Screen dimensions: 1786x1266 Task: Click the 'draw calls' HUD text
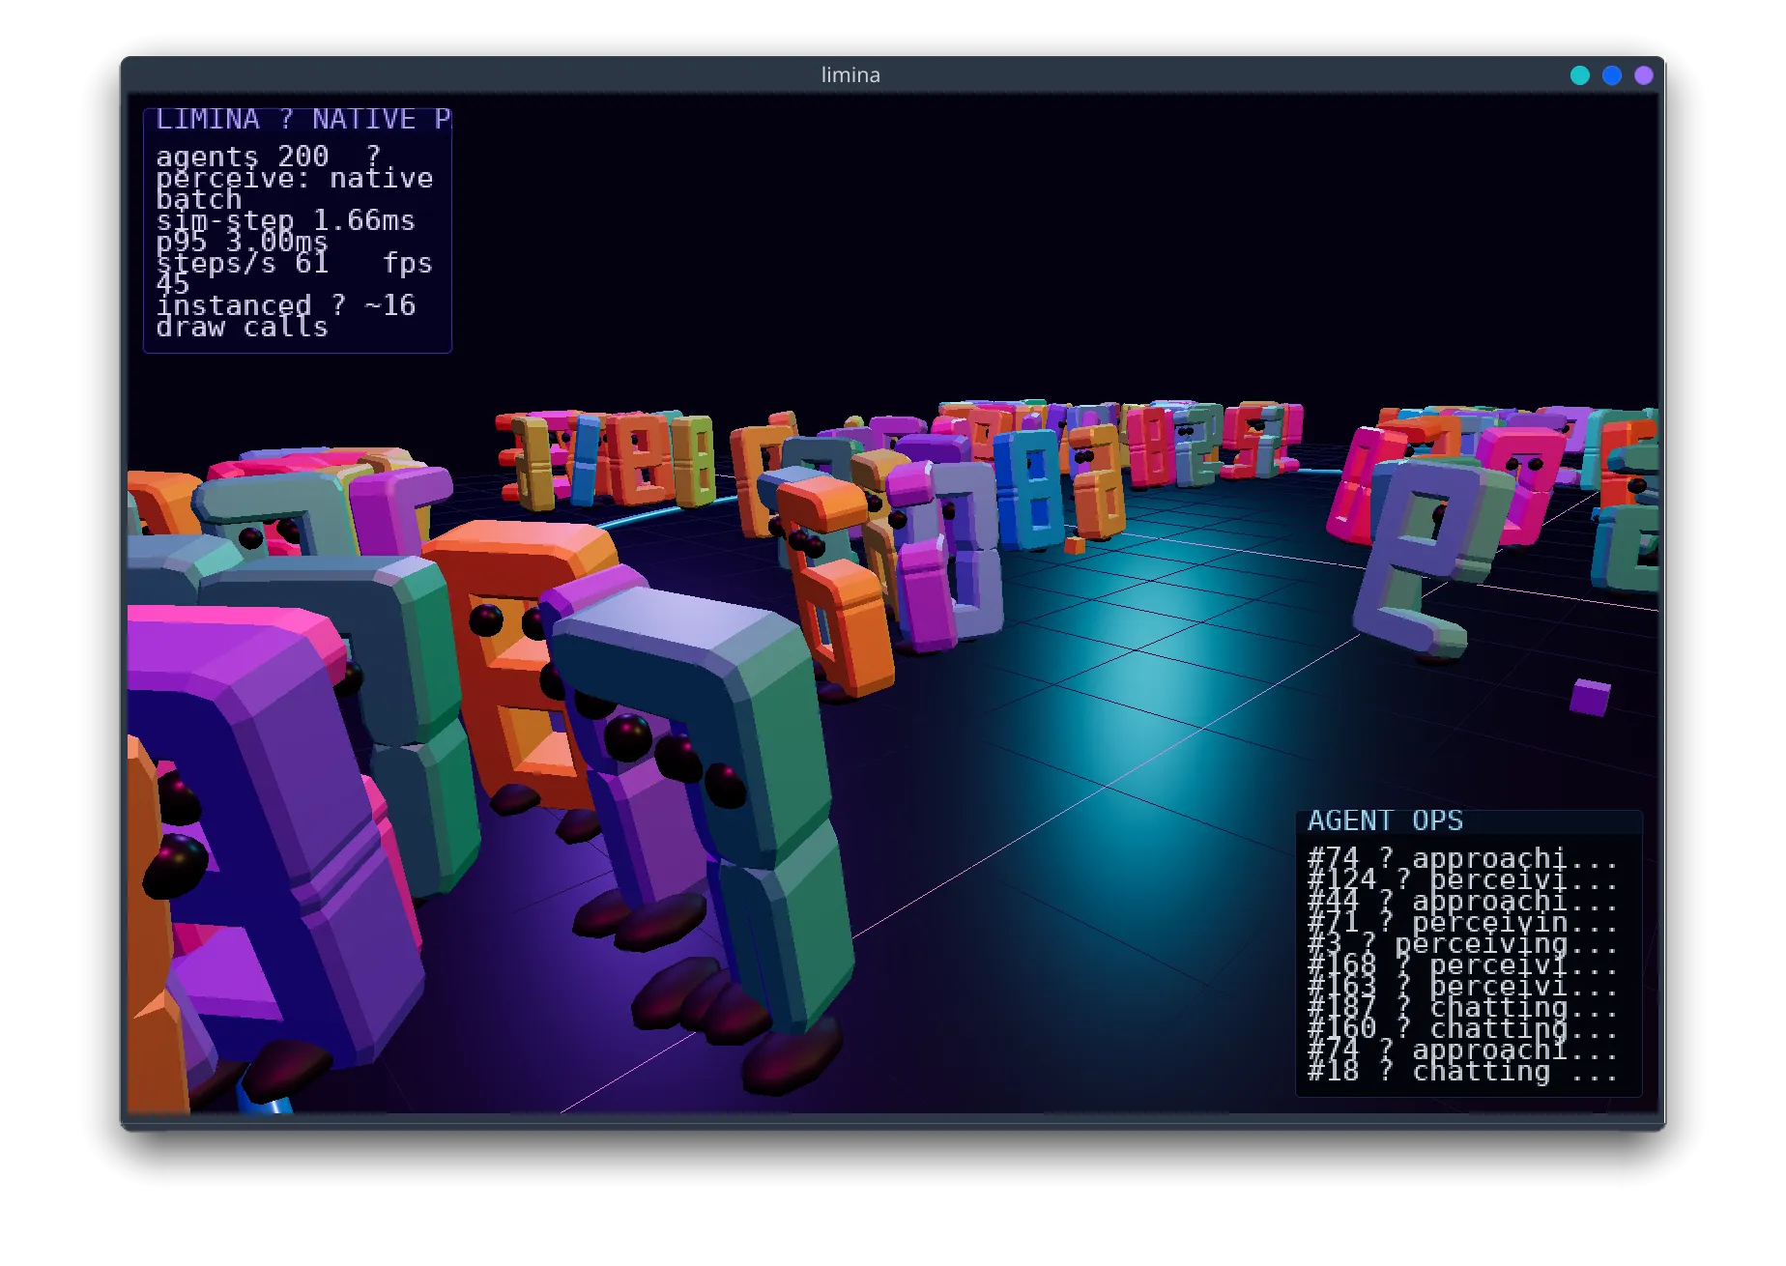242,328
